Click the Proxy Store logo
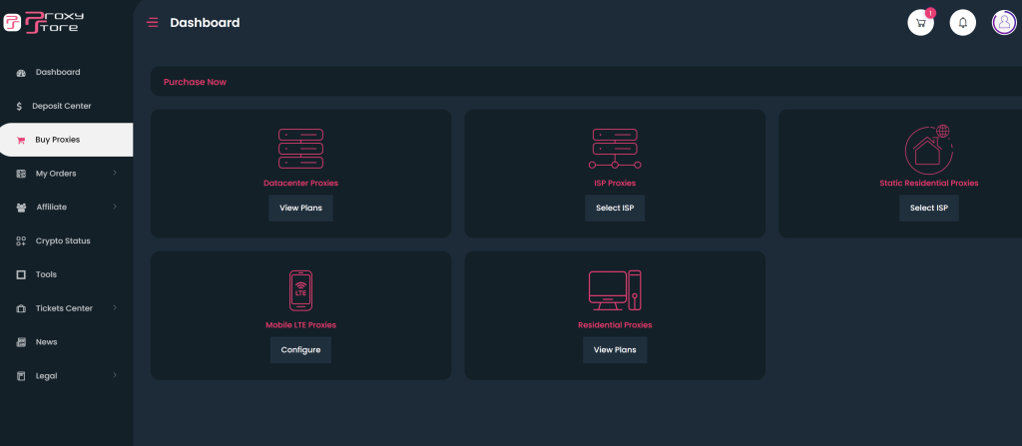Image resolution: width=1022 pixels, height=446 pixels. (x=43, y=22)
